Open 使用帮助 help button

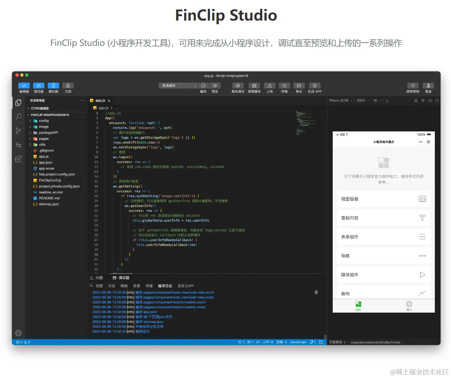[x=413, y=86]
